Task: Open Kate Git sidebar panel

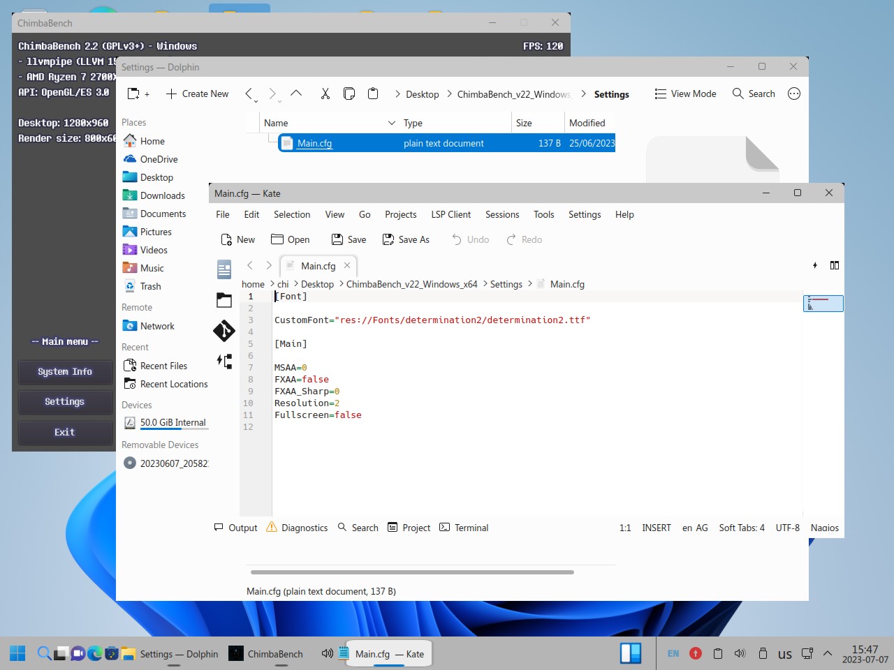Action: click(x=224, y=331)
